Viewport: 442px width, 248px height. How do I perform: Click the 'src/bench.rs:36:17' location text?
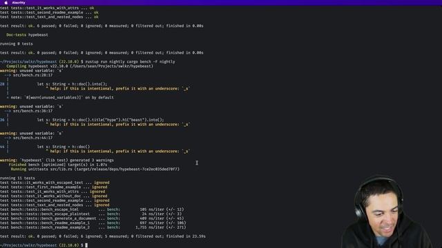tap(32, 111)
